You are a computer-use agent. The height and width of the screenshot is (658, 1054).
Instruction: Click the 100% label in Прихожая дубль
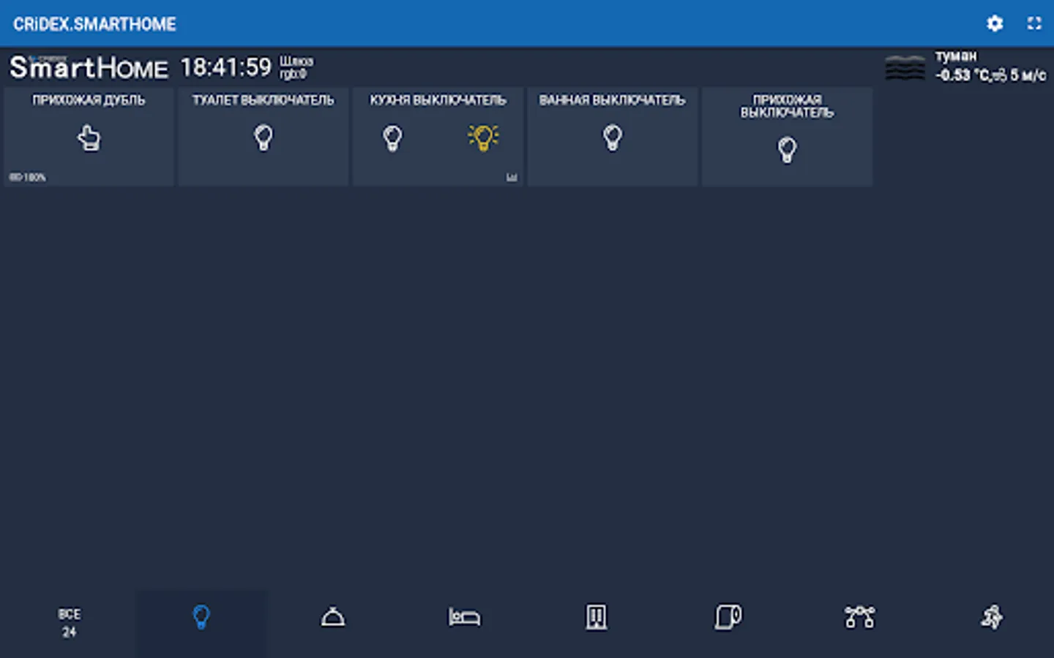[27, 177]
